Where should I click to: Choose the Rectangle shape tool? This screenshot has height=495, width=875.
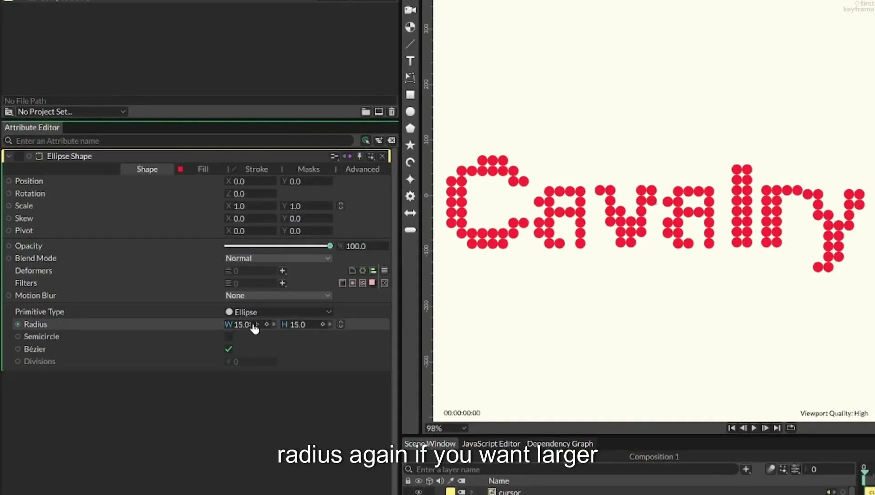410,95
